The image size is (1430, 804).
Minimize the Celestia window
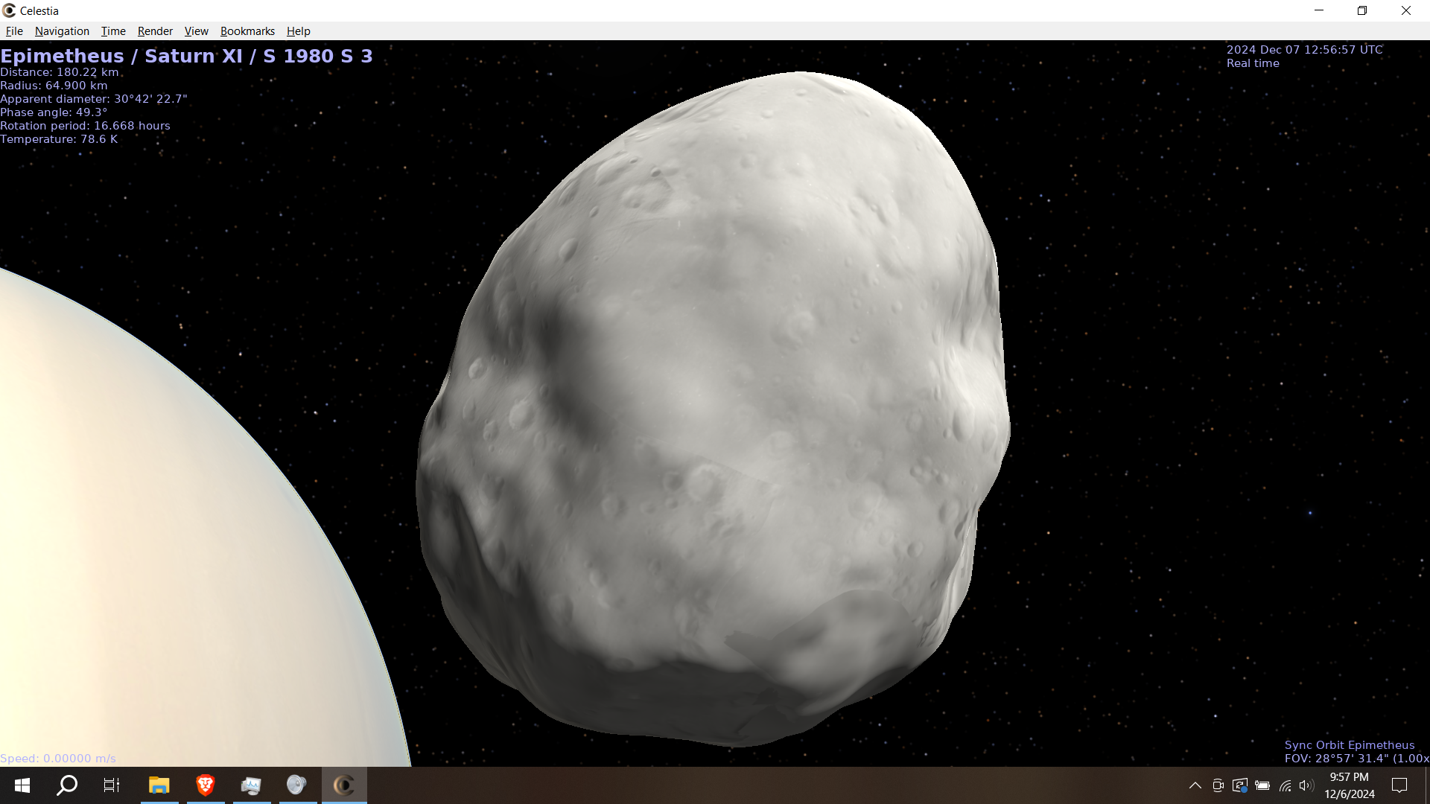pyautogui.click(x=1319, y=10)
